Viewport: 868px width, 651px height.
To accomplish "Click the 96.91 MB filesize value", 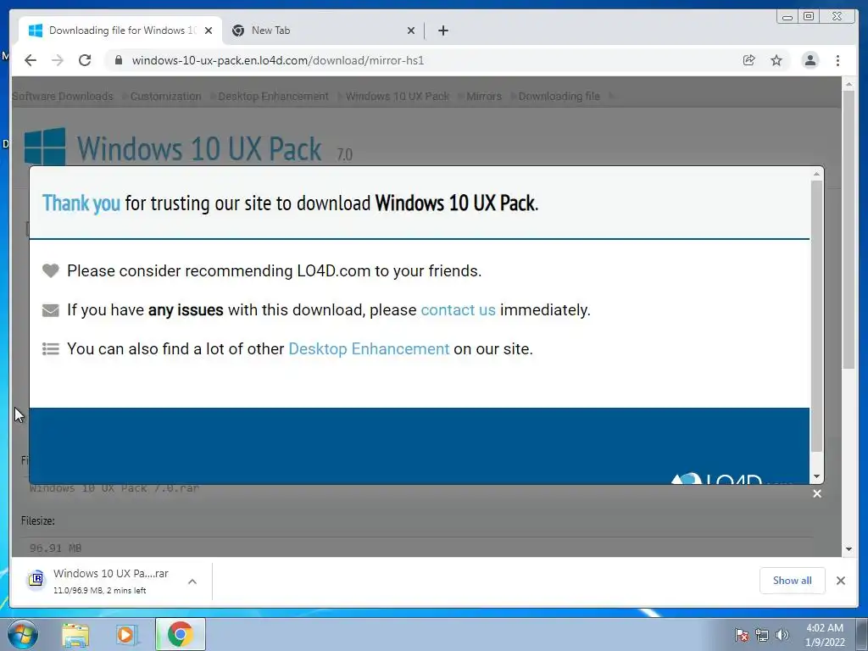I will [x=55, y=548].
